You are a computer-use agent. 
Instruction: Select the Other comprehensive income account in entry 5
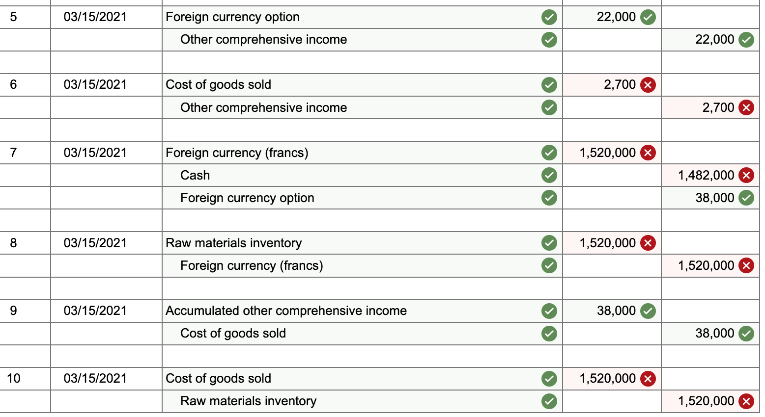coord(263,39)
